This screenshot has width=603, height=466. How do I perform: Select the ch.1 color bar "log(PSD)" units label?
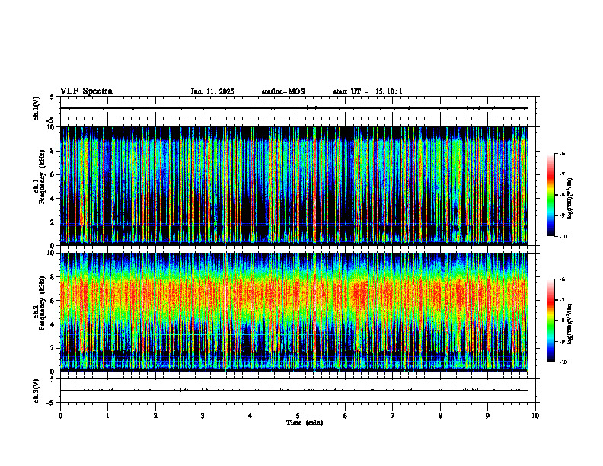pyautogui.click(x=569, y=198)
